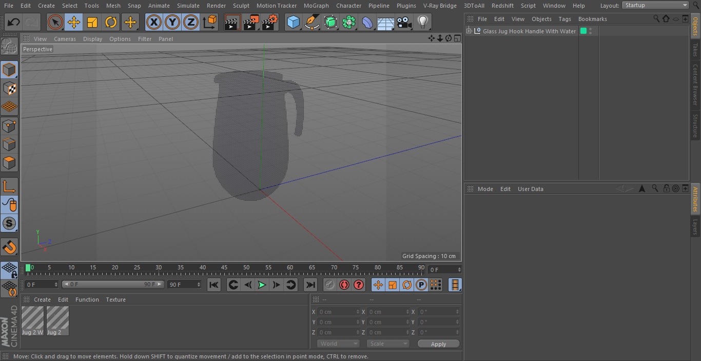701x361 pixels.
Task: Select the Move tool in top toolbar
Action: 74,22
